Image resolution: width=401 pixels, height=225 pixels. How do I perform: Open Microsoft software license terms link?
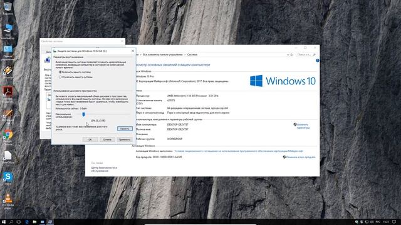pyautogui.click(x=239, y=151)
